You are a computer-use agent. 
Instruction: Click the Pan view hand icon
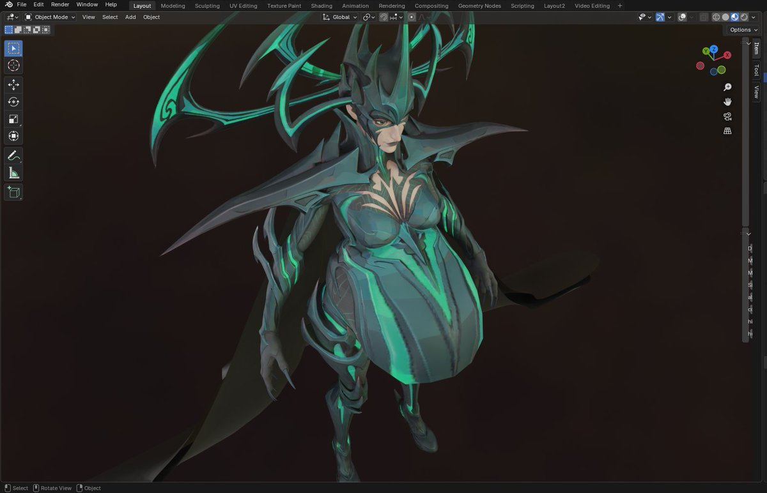point(727,102)
